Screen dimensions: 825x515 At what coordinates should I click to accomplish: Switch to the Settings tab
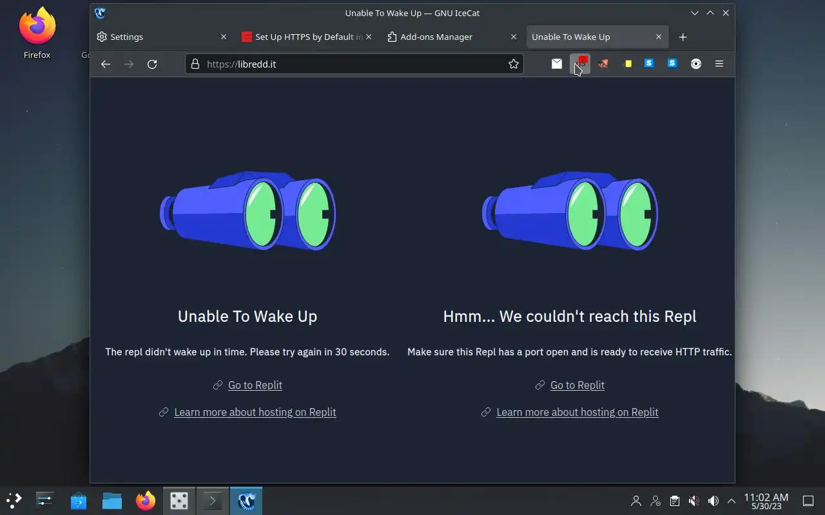point(162,37)
